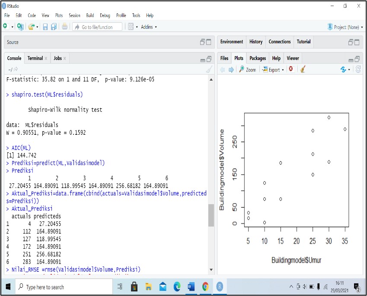Open the Session menu

[x=74, y=15]
